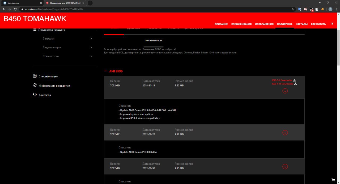Click the version text 7C02v1D
The height and width of the screenshot is (184, 340).
[115, 85]
